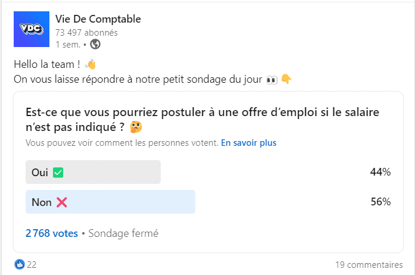Viewport: 415px width, 275px height.
Task: Click the thinking face emoji
Action: coord(136,127)
